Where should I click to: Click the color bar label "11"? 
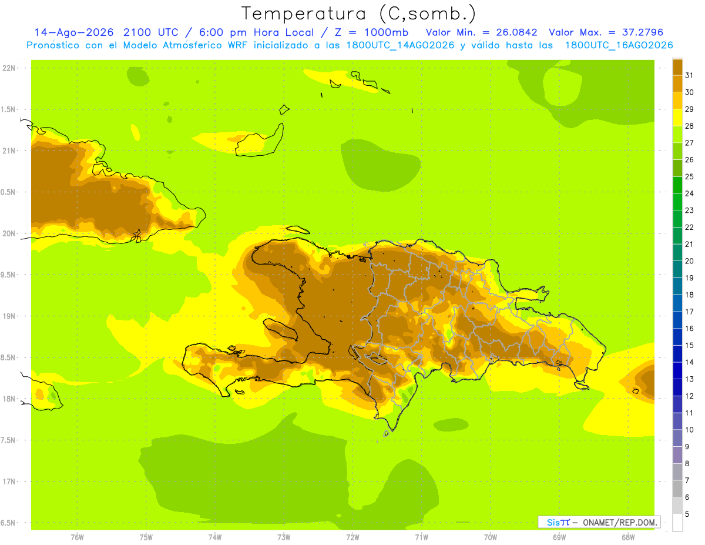click(689, 413)
